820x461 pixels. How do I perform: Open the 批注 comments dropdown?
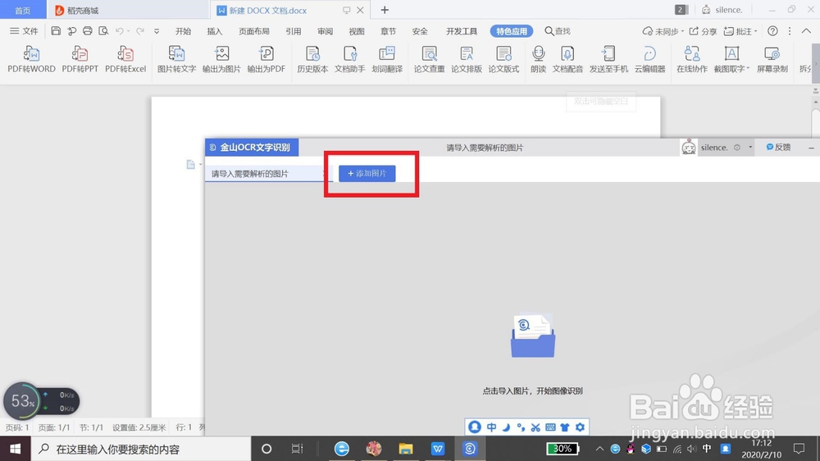[740, 31]
